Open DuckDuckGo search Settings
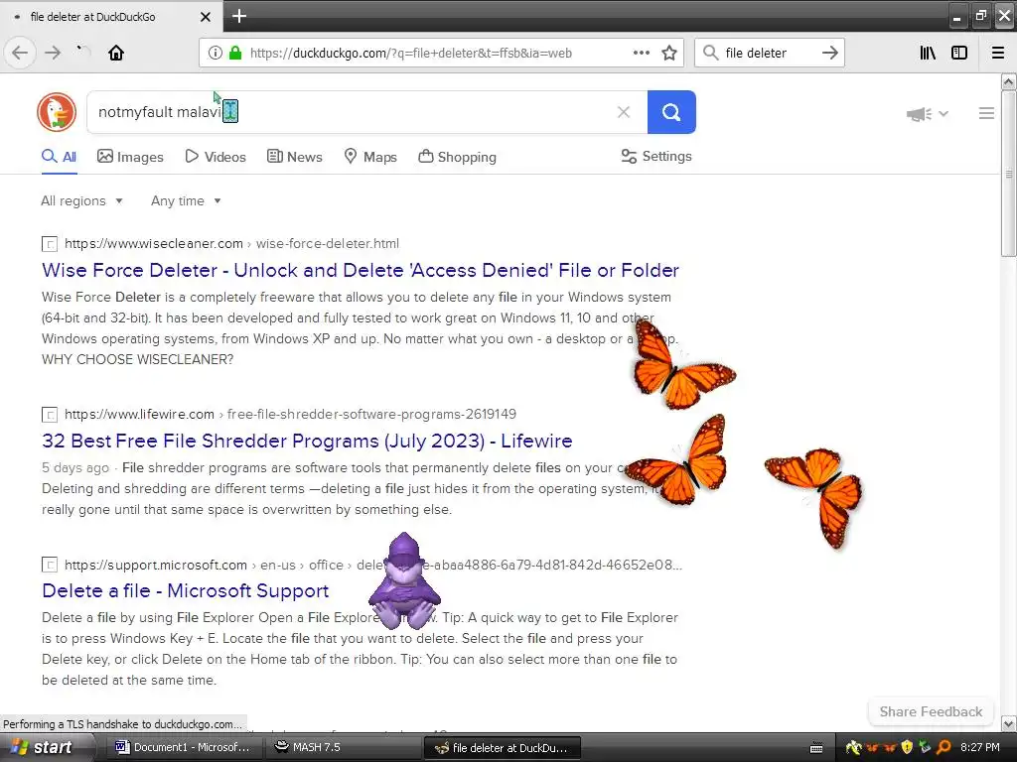 656,156
